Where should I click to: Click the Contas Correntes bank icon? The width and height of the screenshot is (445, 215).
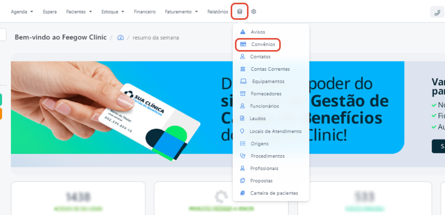[x=243, y=69]
